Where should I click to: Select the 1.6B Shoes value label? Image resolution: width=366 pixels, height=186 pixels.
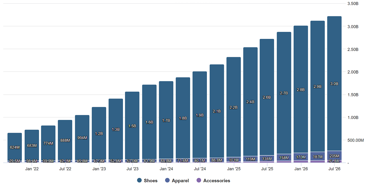(x=149, y=122)
